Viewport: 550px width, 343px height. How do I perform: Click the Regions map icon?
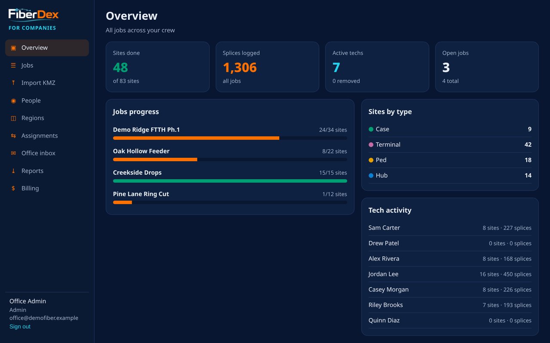13,118
